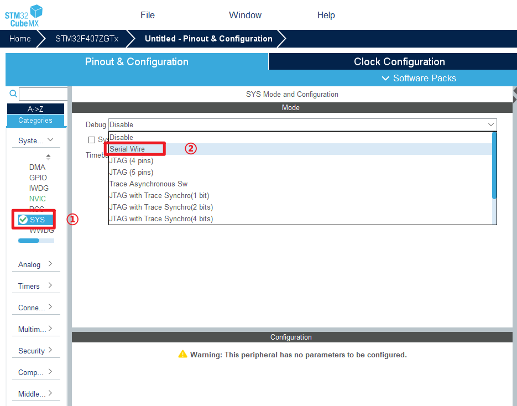Open the Software Packs dropdown
Viewport: 517px width, 406px height.
[x=419, y=78]
